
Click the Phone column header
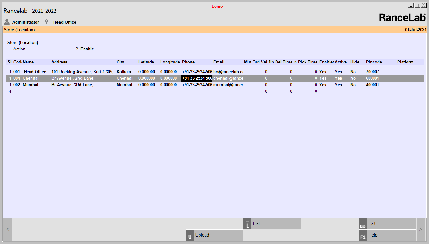pos(188,62)
